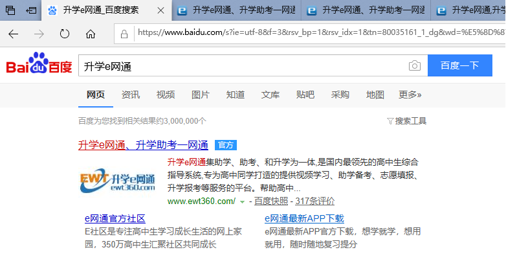Click the 百度一下 search button
The height and width of the screenshot is (263, 506).
[460, 65]
